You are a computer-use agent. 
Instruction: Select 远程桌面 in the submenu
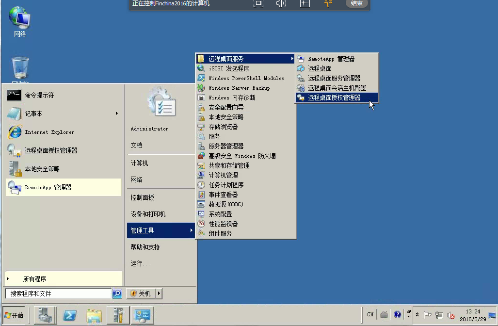[337, 68]
